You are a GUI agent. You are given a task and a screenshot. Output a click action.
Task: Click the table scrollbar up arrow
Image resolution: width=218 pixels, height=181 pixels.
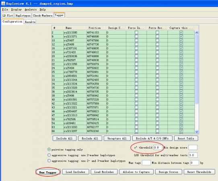pyautogui.click(x=197, y=33)
